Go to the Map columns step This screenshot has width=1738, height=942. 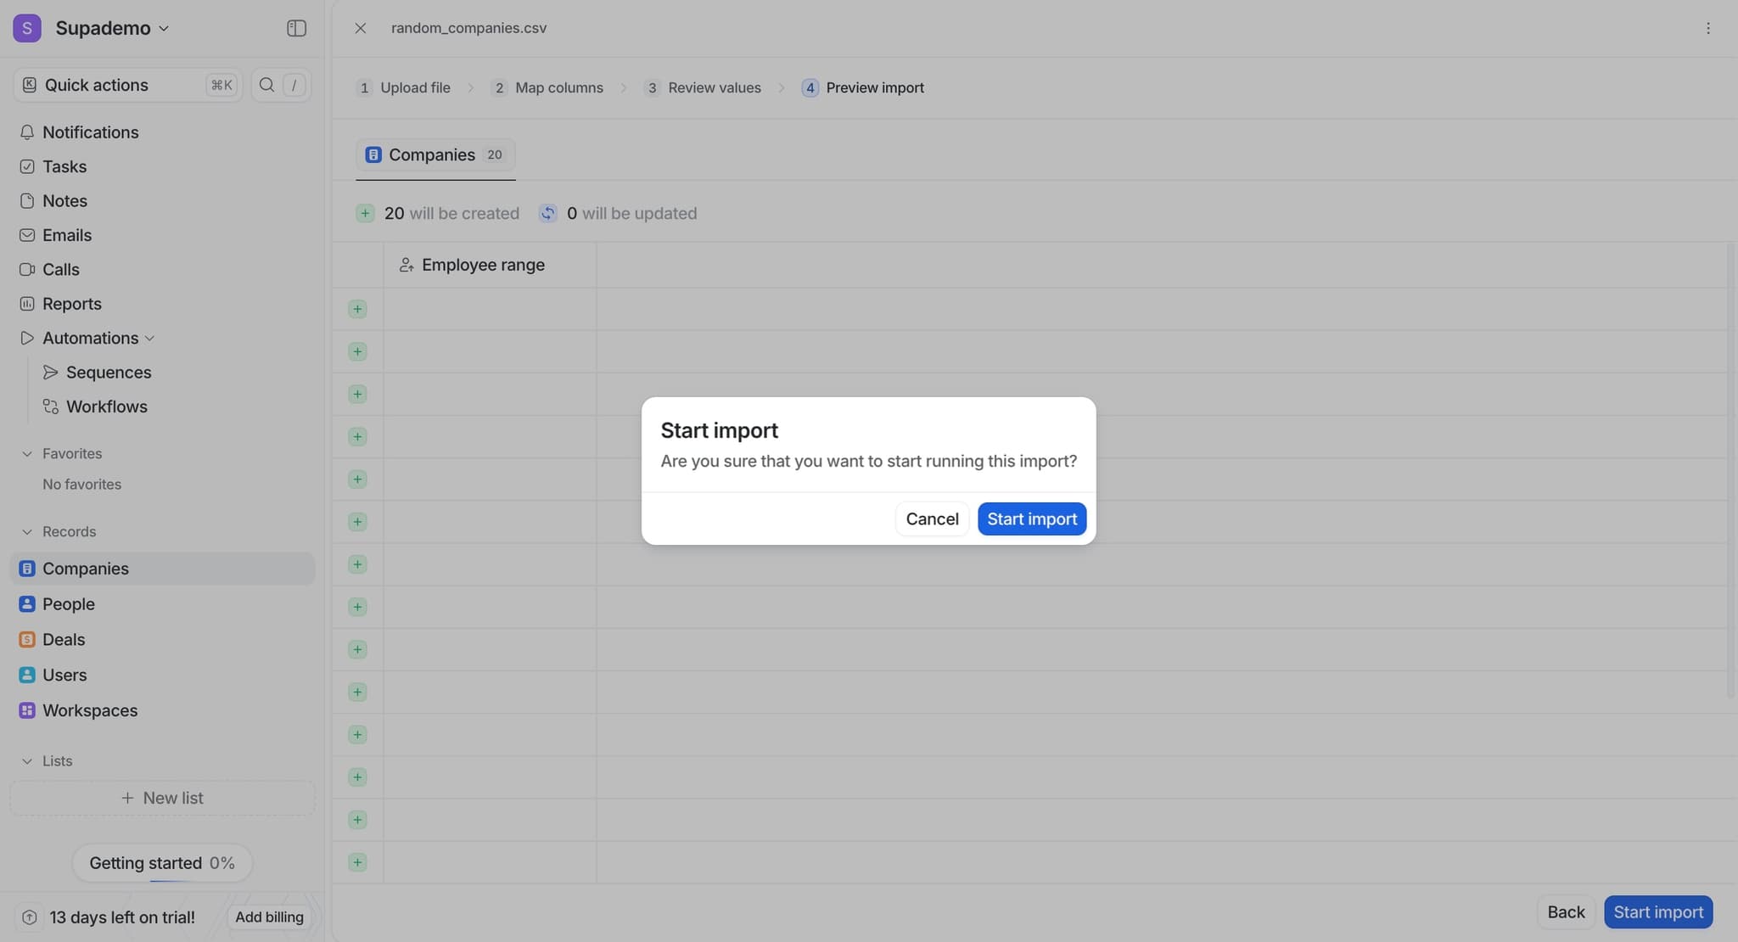click(558, 87)
